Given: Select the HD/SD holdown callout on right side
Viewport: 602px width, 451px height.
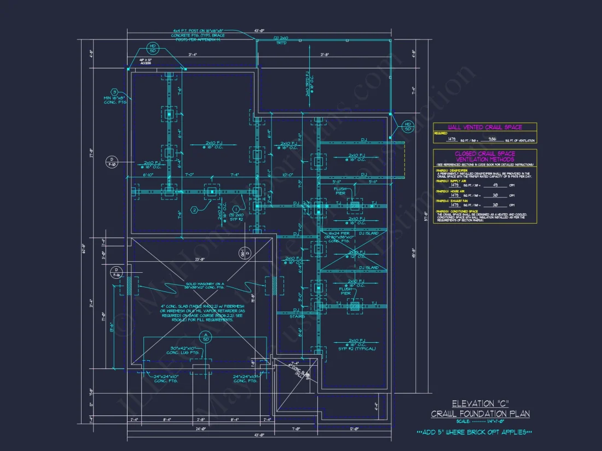Looking at the screenshot, I should tap(408, 126).
